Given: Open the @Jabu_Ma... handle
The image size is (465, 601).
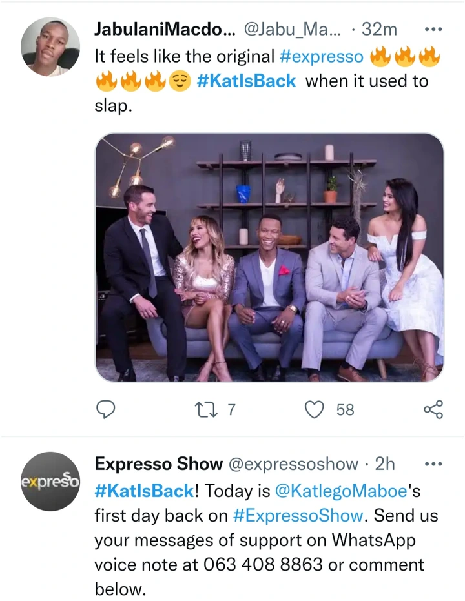Looking at the screenshot, I should coord(292,30).
